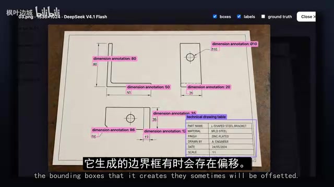This screenshot has height=187, width=334.
Task: Click the A. ENGINEER table cell
Action: tap(220, 142)
